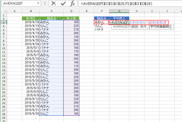This screenshot has width=182, height=122.
Task: Click the 年月日 header cell
Action: tap(31, 19)
